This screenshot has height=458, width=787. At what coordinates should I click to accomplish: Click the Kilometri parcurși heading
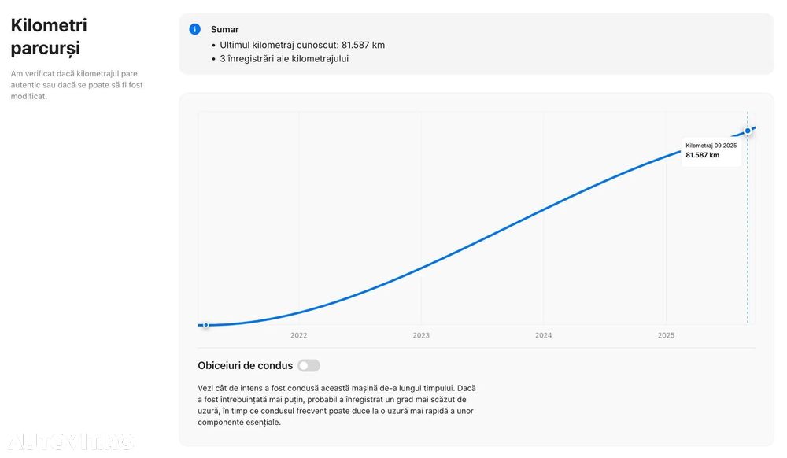click(49, 37)
